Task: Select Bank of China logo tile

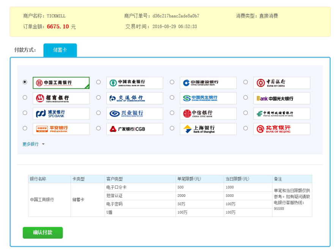Action: point(282,83)
